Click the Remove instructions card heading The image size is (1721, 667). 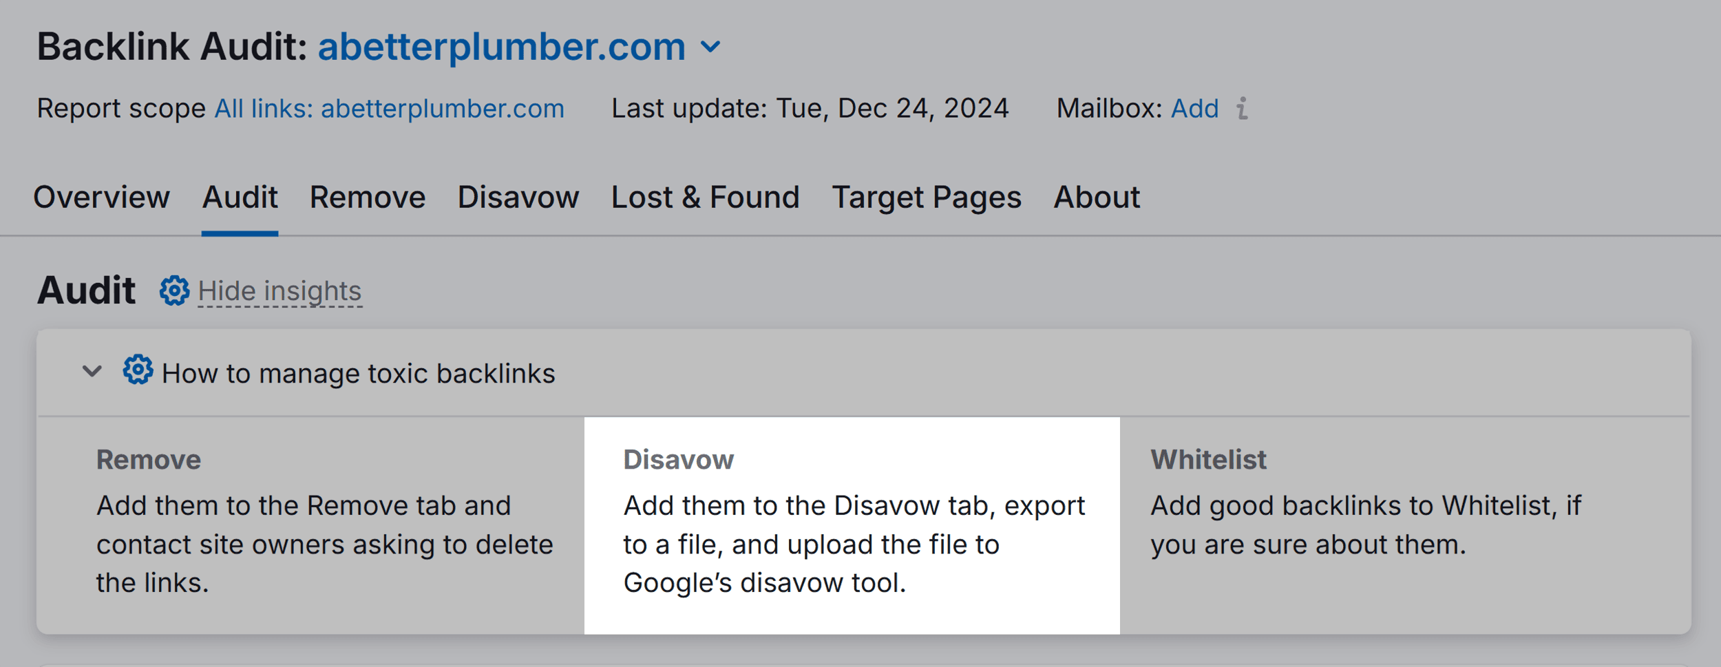(x=149, y=459)
